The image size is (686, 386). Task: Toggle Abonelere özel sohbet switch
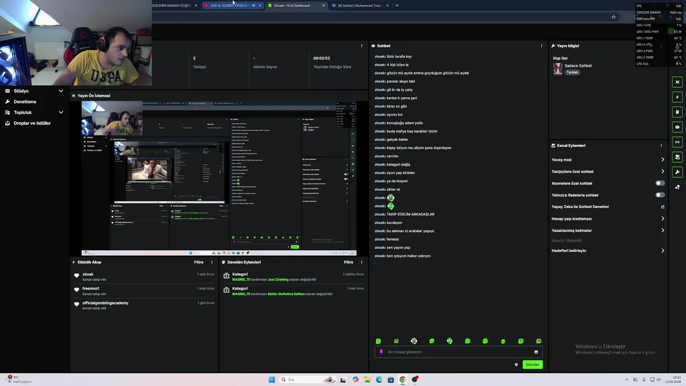pyautogui.click(x=660, y=183)
